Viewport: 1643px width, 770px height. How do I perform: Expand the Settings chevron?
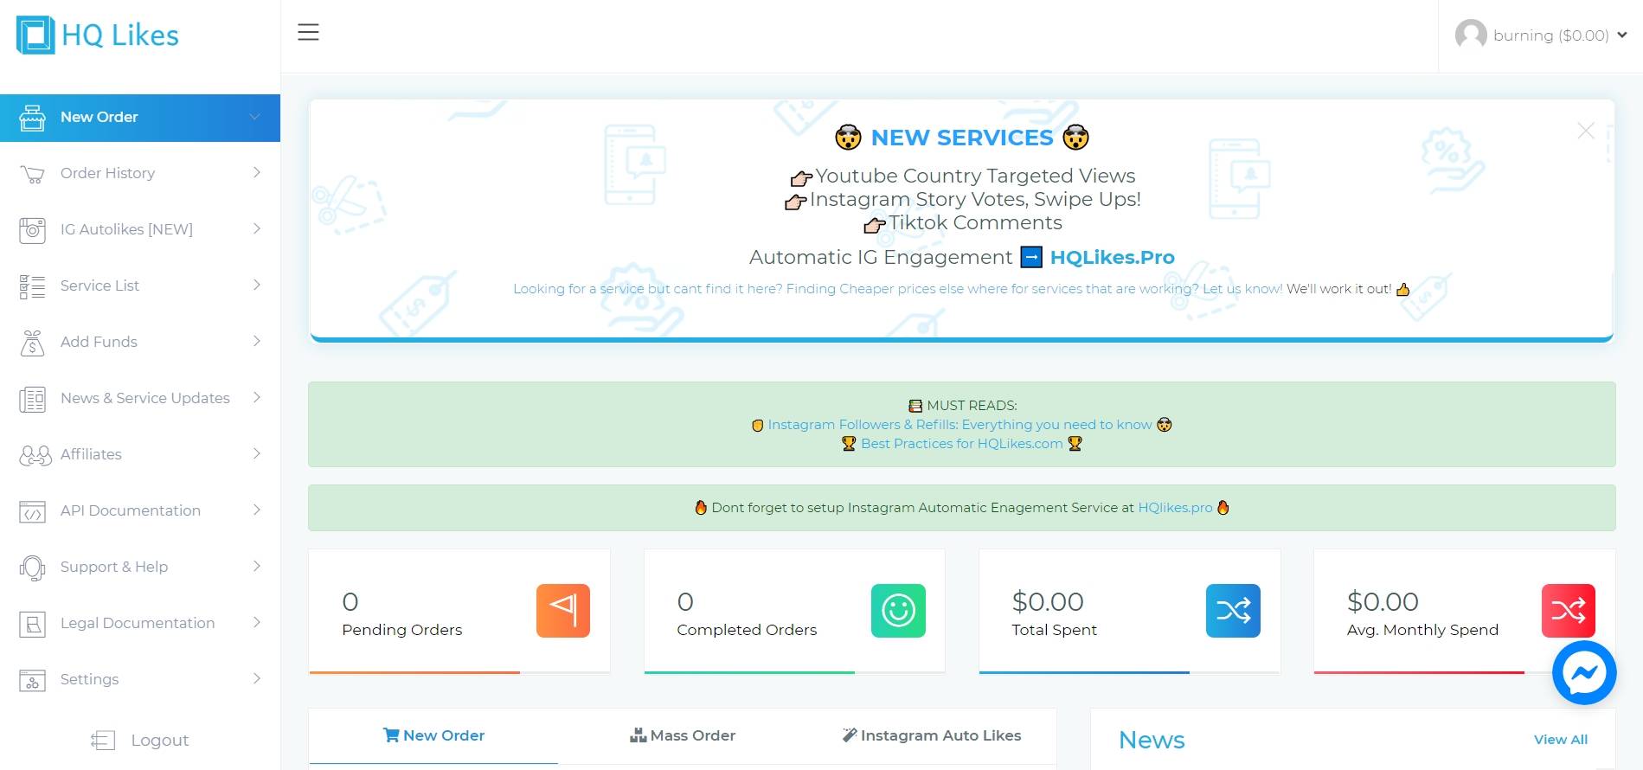coord(257,679)
